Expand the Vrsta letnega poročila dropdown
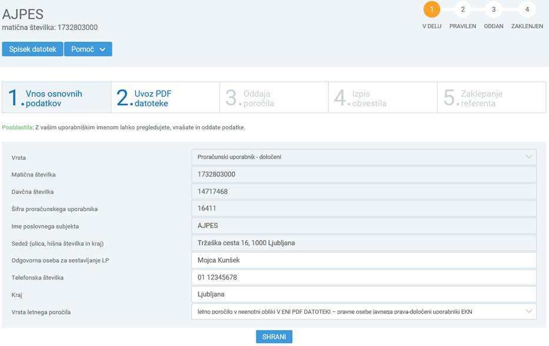The height and width of the screenshot is (346, 549). point(364,311)
